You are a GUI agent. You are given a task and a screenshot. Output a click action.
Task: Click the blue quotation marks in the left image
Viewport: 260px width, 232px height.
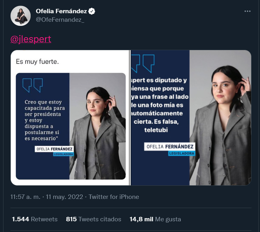click(33, 85)
